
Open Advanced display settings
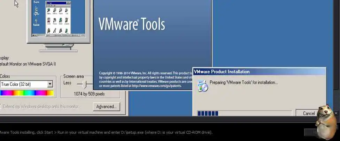coord(107,106)
